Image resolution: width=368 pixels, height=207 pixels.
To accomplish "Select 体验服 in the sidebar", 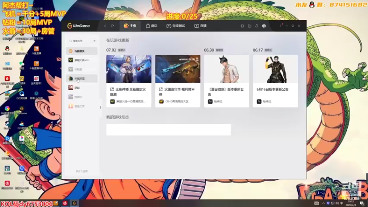I will [82, 69].
